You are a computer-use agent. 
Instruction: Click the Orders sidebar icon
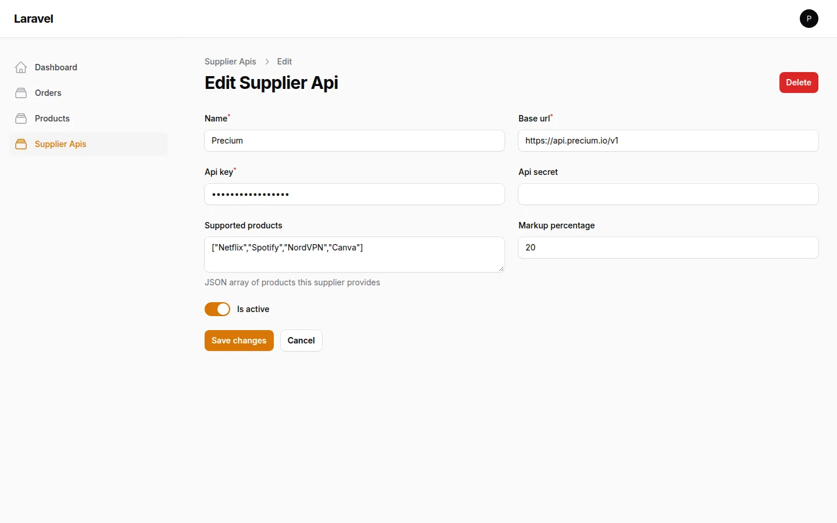point(21,93)
